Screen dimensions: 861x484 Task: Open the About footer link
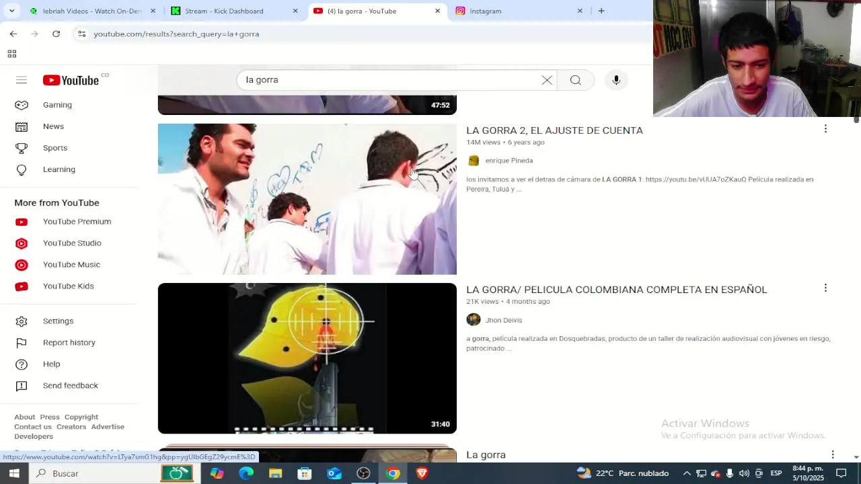coord(25,417)
